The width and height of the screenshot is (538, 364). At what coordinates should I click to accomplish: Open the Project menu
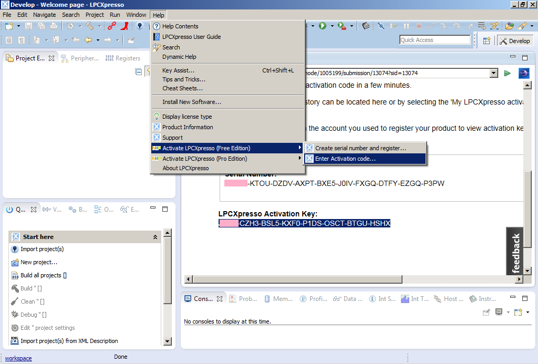[95, 15]
